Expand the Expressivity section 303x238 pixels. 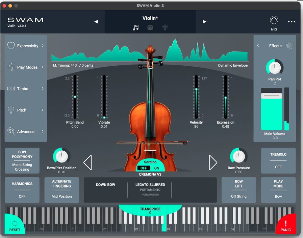point(26,46)
